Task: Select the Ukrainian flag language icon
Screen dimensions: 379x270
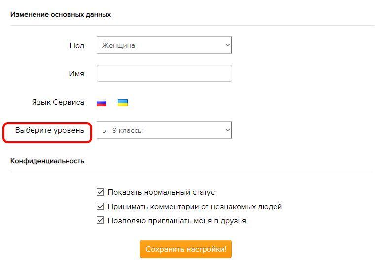Action: coord(123,103)
